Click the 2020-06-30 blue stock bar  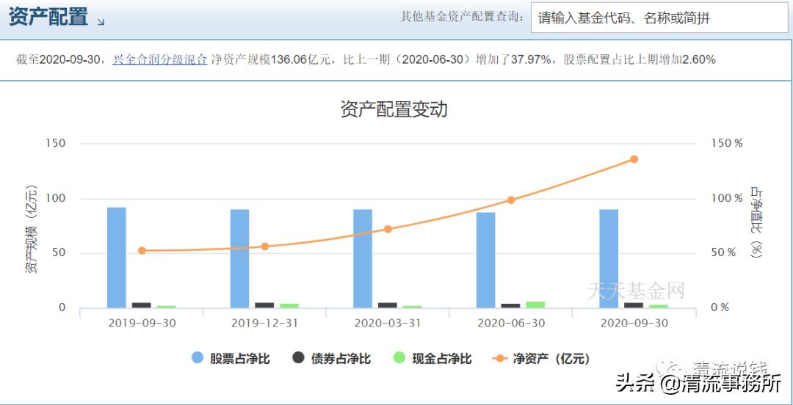485,260
